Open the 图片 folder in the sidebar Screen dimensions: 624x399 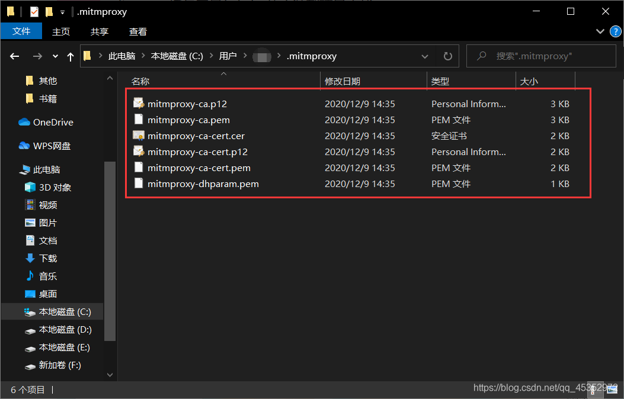[41, 223]
